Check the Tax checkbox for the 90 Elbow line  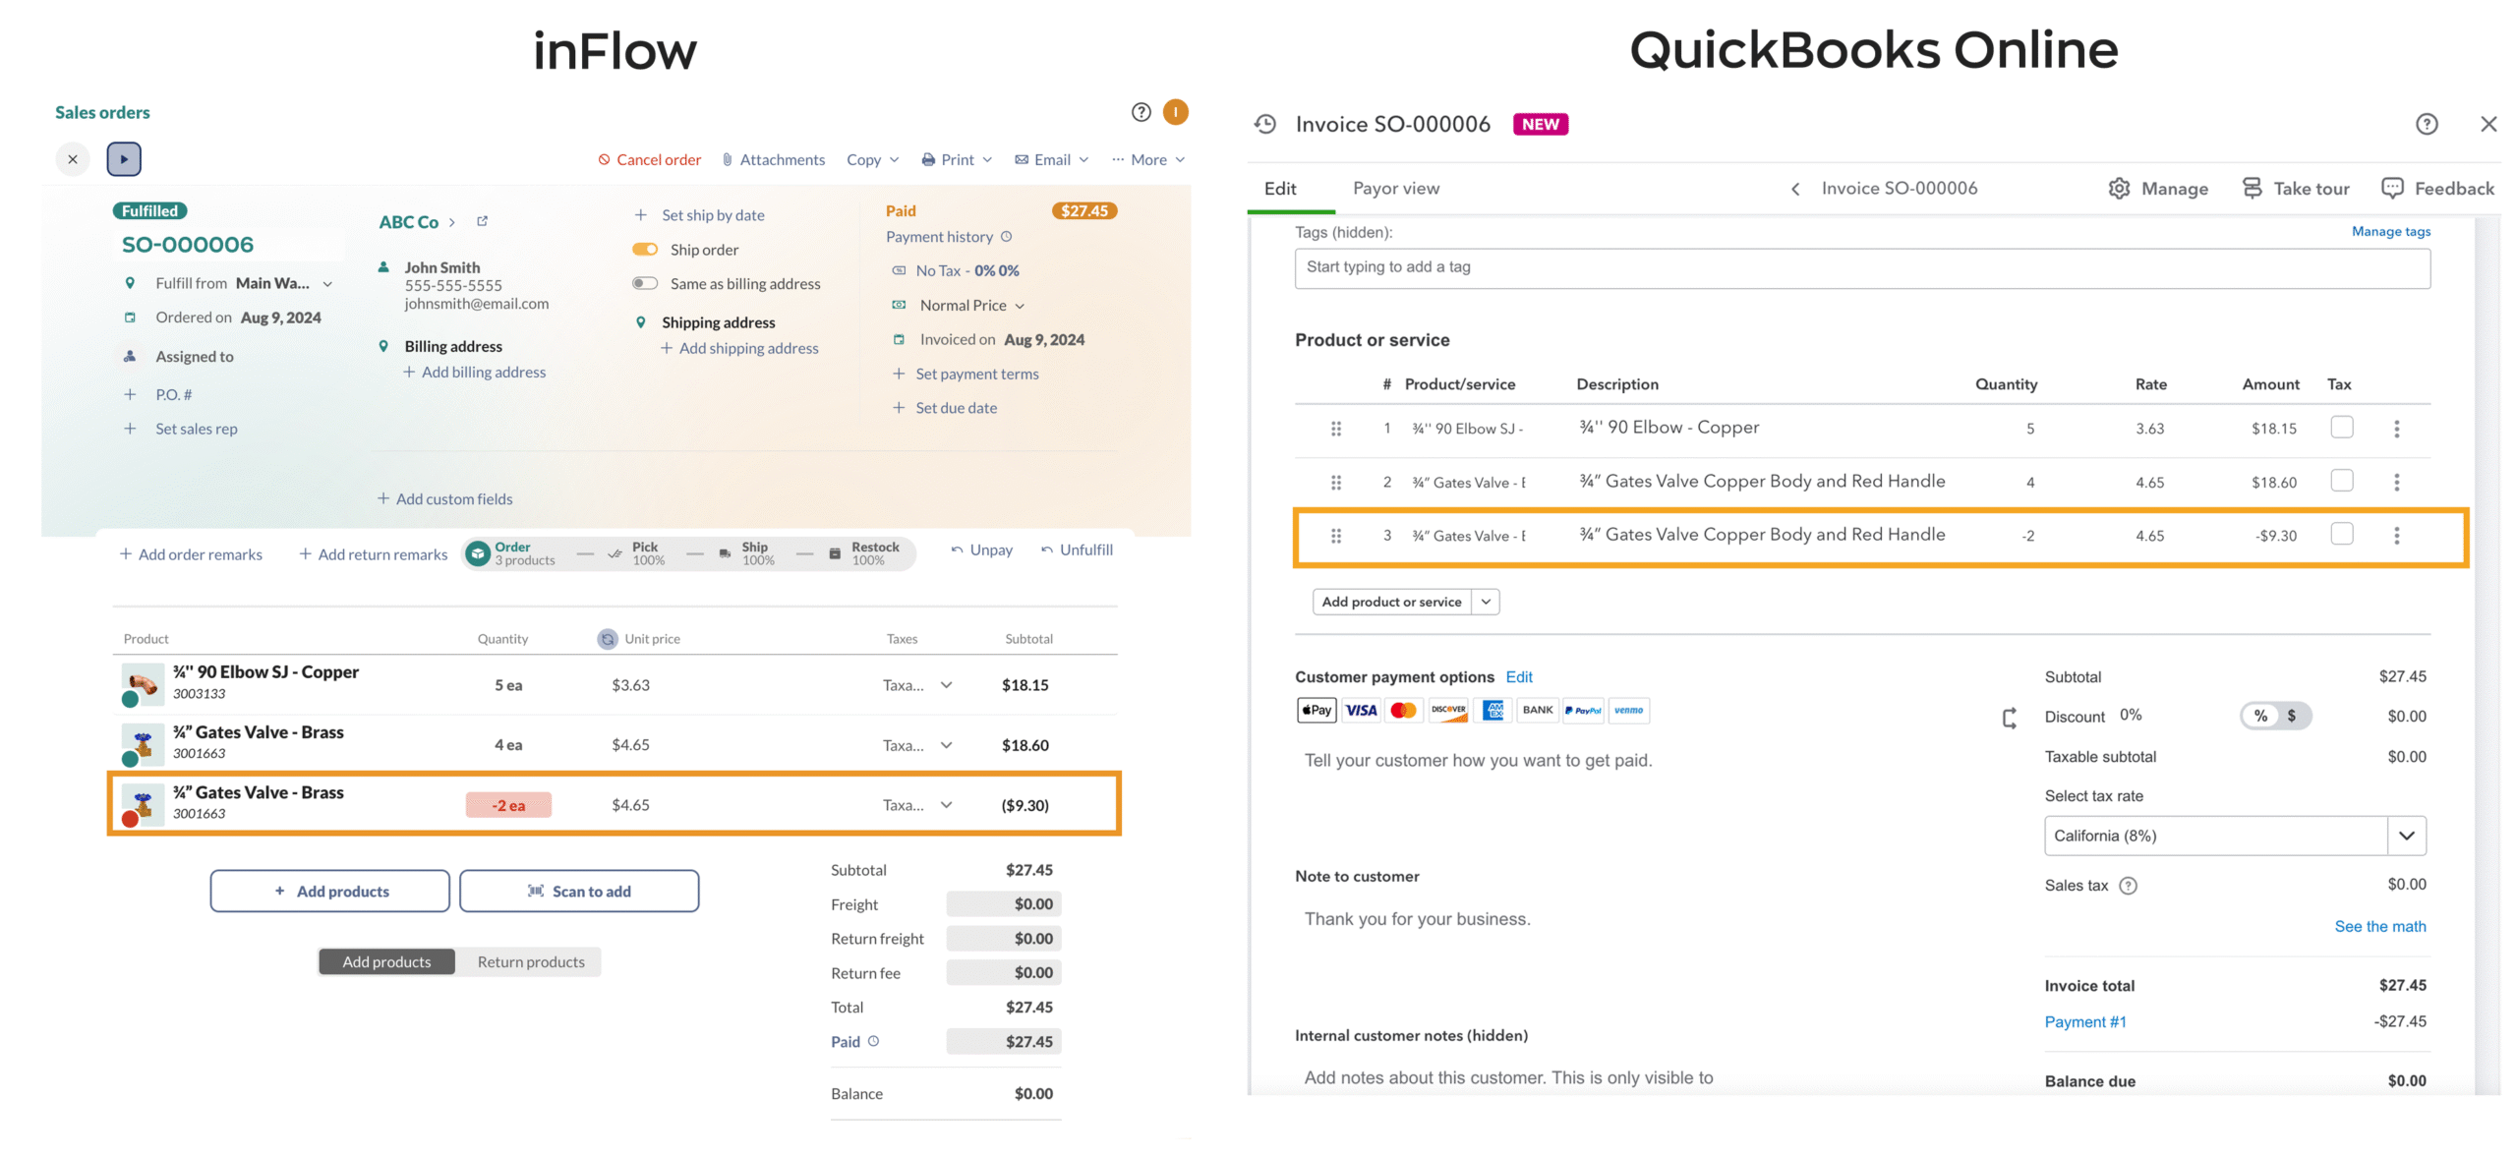[x=2342, y=428]
